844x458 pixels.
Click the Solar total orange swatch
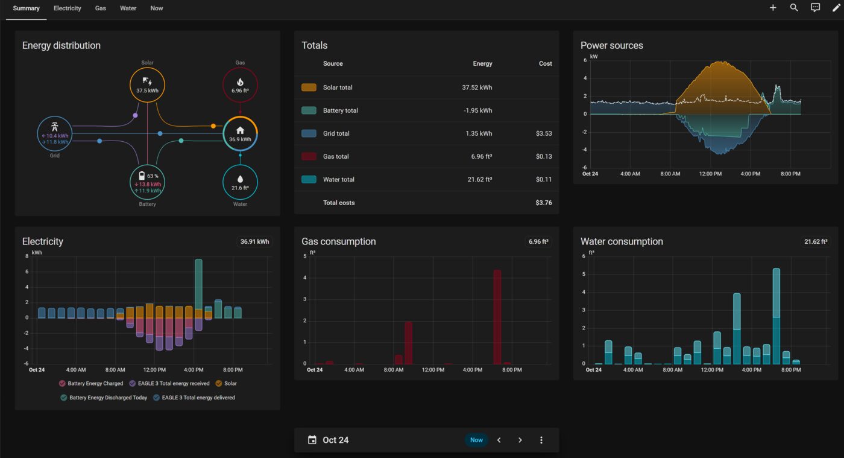[x=309, y=87]
